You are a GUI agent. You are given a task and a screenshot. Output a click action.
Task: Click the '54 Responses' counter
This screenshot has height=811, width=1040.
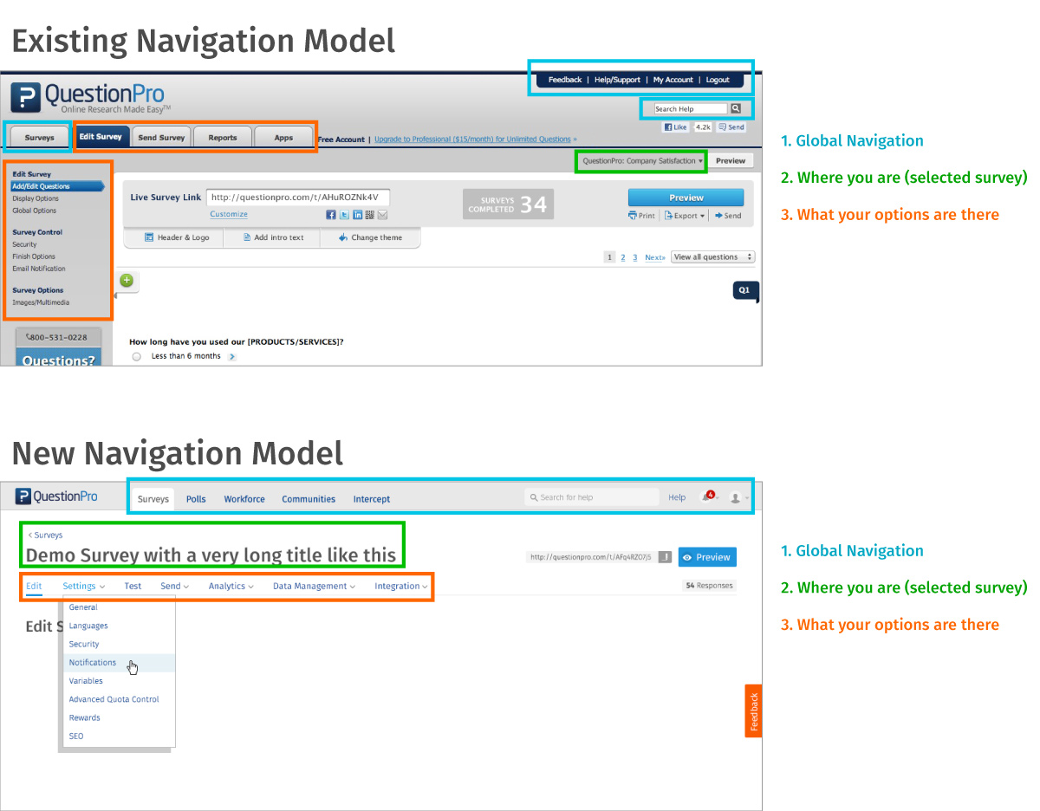pyautogui.click(x=709, y=586)
